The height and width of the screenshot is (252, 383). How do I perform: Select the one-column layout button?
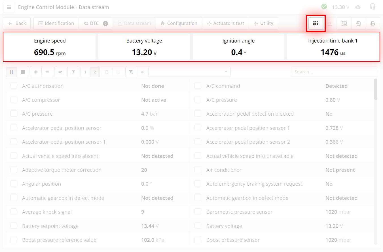[x=85, y=72]
